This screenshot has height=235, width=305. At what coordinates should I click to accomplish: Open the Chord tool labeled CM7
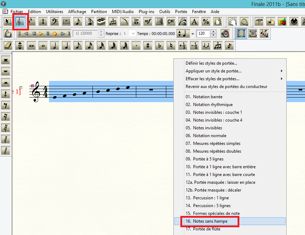(171, 22)
